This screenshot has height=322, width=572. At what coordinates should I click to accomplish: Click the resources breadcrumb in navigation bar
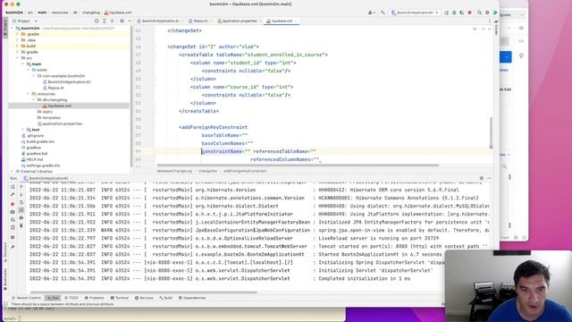click(60, 13)
